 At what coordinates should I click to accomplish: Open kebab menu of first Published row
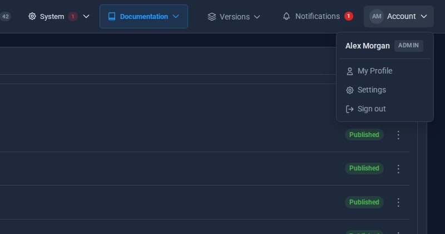(x=398, y=135)
